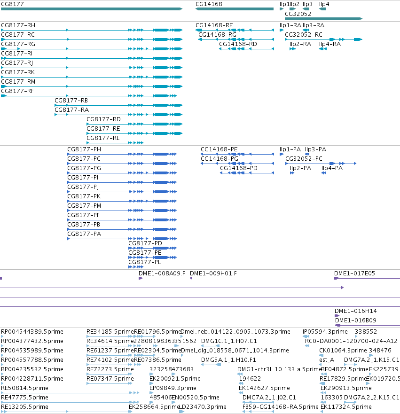Select the CG8177 gene bar

click(92, 9)
